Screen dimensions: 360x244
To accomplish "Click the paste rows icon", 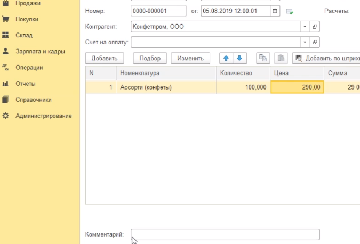I will [282, 58].
